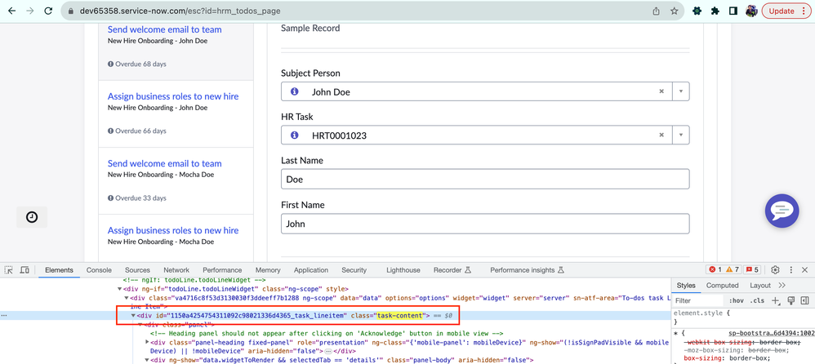The height and width of the screenshot is (364, 815).
Task: Open Send welcome email to team for Mocha Doe
Action: click(164, 163)
